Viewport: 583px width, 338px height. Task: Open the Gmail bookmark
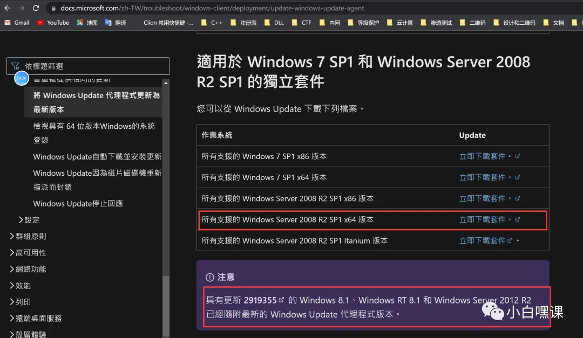16,23
